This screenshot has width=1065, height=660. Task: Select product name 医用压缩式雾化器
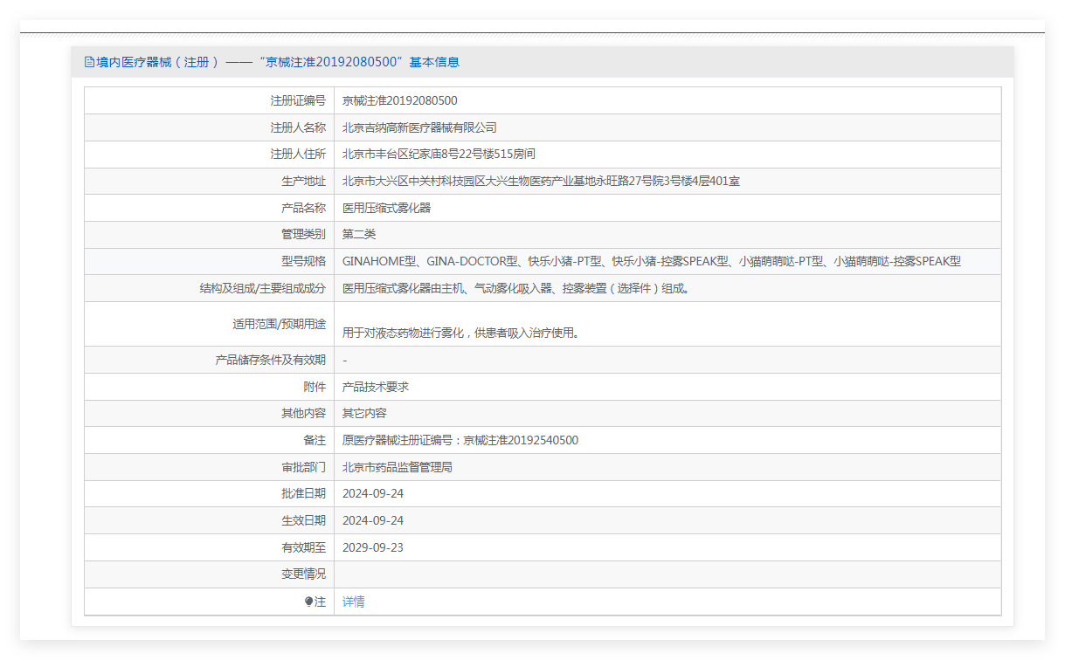point(386,208)
